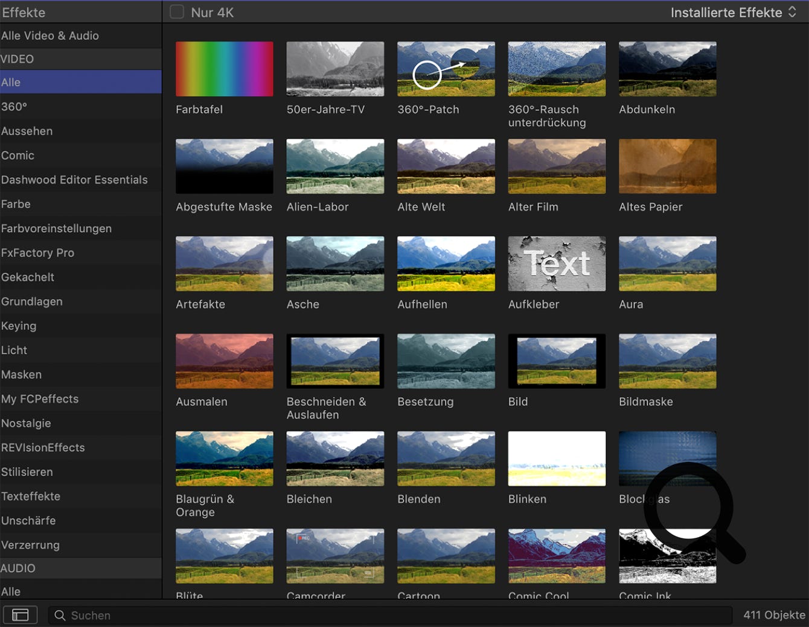Click the VIDEO section header

click(x=18, y=59)
